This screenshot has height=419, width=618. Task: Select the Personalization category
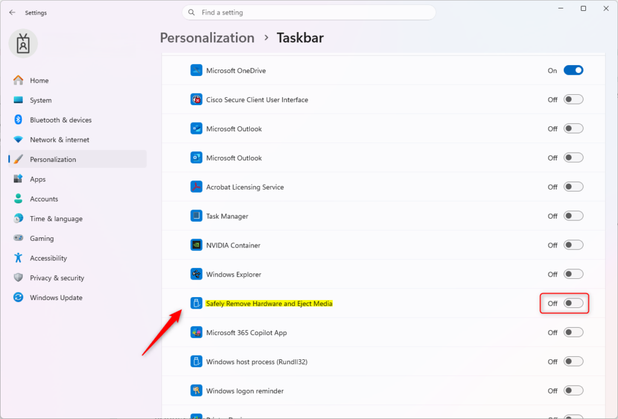[x=77, y=159]
